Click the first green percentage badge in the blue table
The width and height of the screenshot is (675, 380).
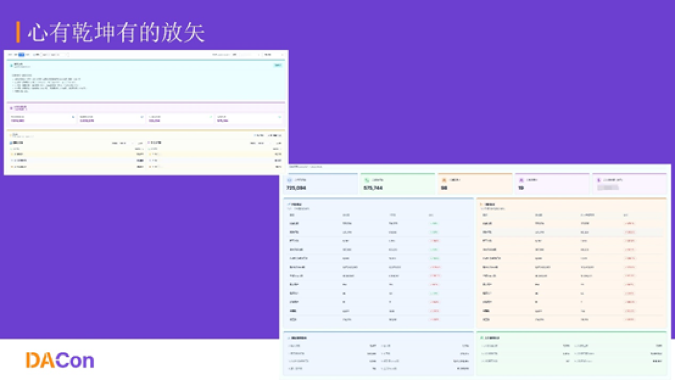click(x=434, y=223)
